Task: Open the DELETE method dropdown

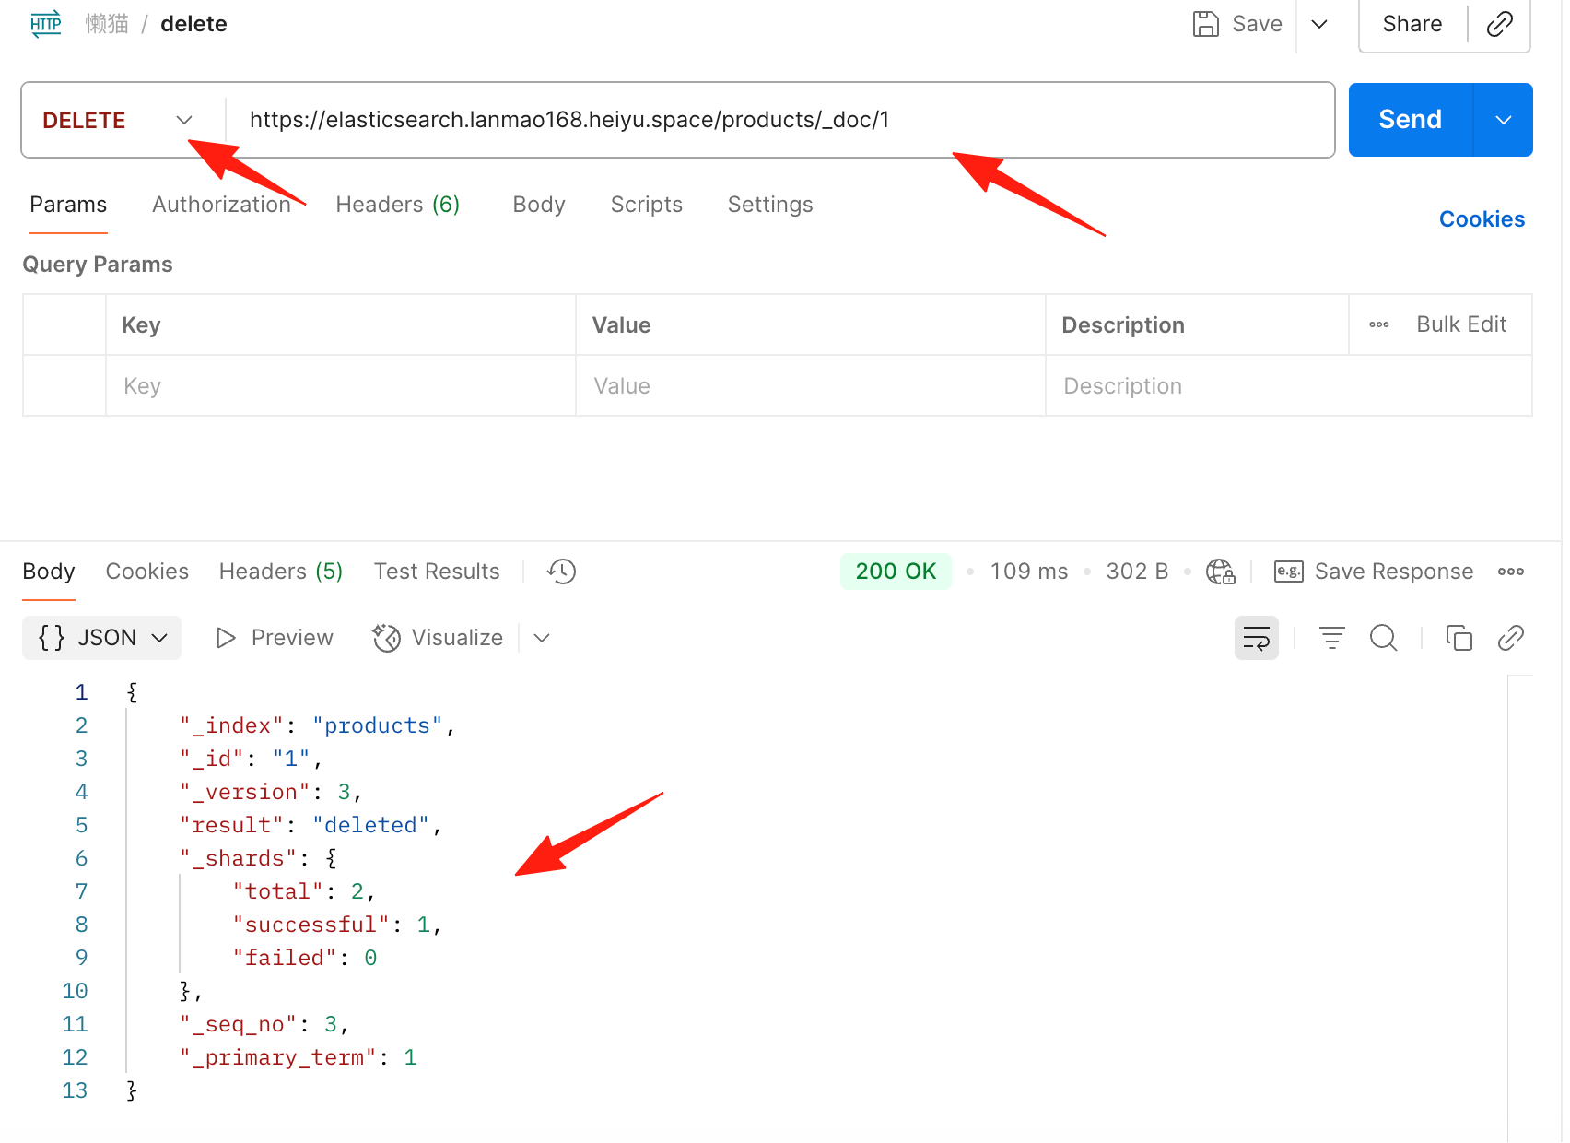Action: 118,120
